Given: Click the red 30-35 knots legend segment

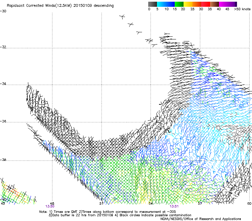Looking at the screenshot, I should point(206,4).
